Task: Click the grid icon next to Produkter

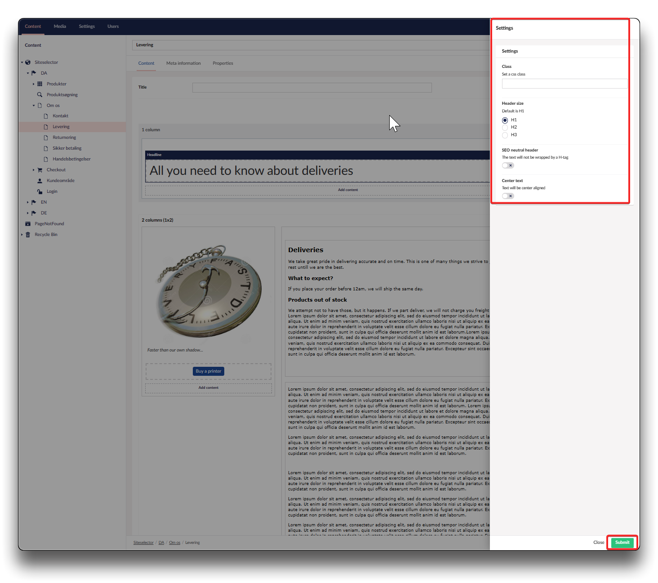Action: [x=40, y=84]
